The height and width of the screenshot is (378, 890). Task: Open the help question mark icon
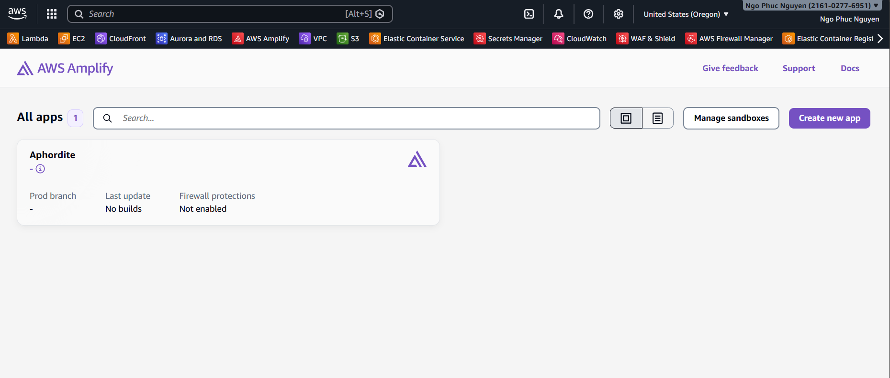[x=588, y=14]
